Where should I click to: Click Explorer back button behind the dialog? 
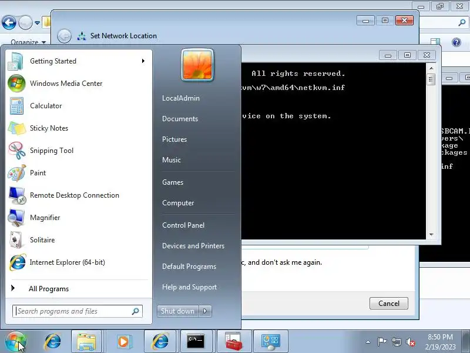(9, 22)
